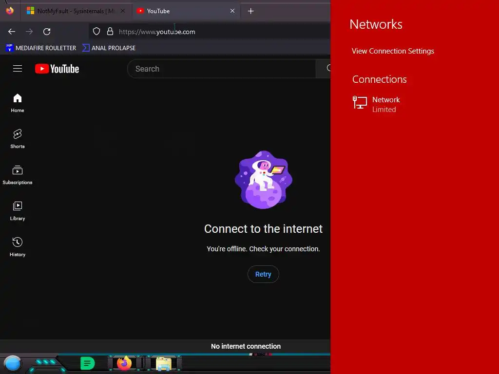499x374 pixels.
Task: Open Subscriptions in YouTube sidebar
Action: click(18, 175)
